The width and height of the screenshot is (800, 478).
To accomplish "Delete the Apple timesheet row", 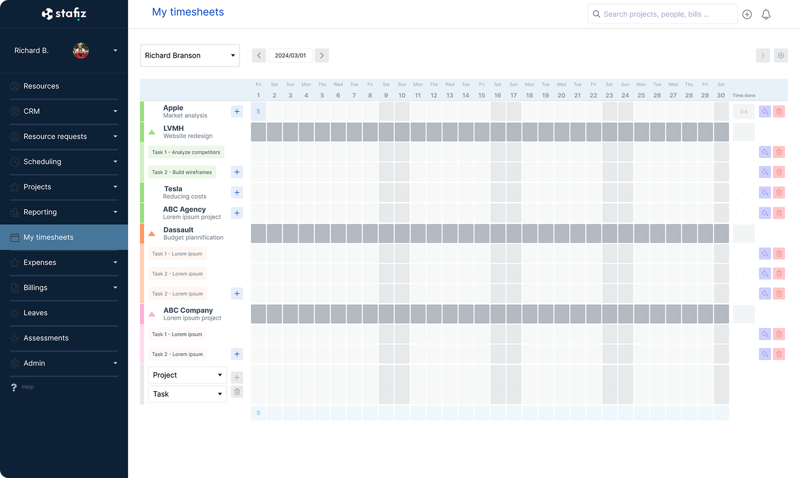I will [x=779, y=112].
